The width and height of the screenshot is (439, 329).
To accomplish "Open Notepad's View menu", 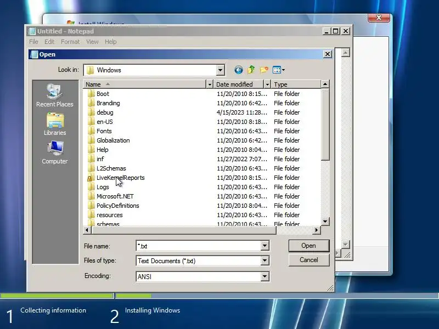I will pyautogui.click(x=92, y=42).
